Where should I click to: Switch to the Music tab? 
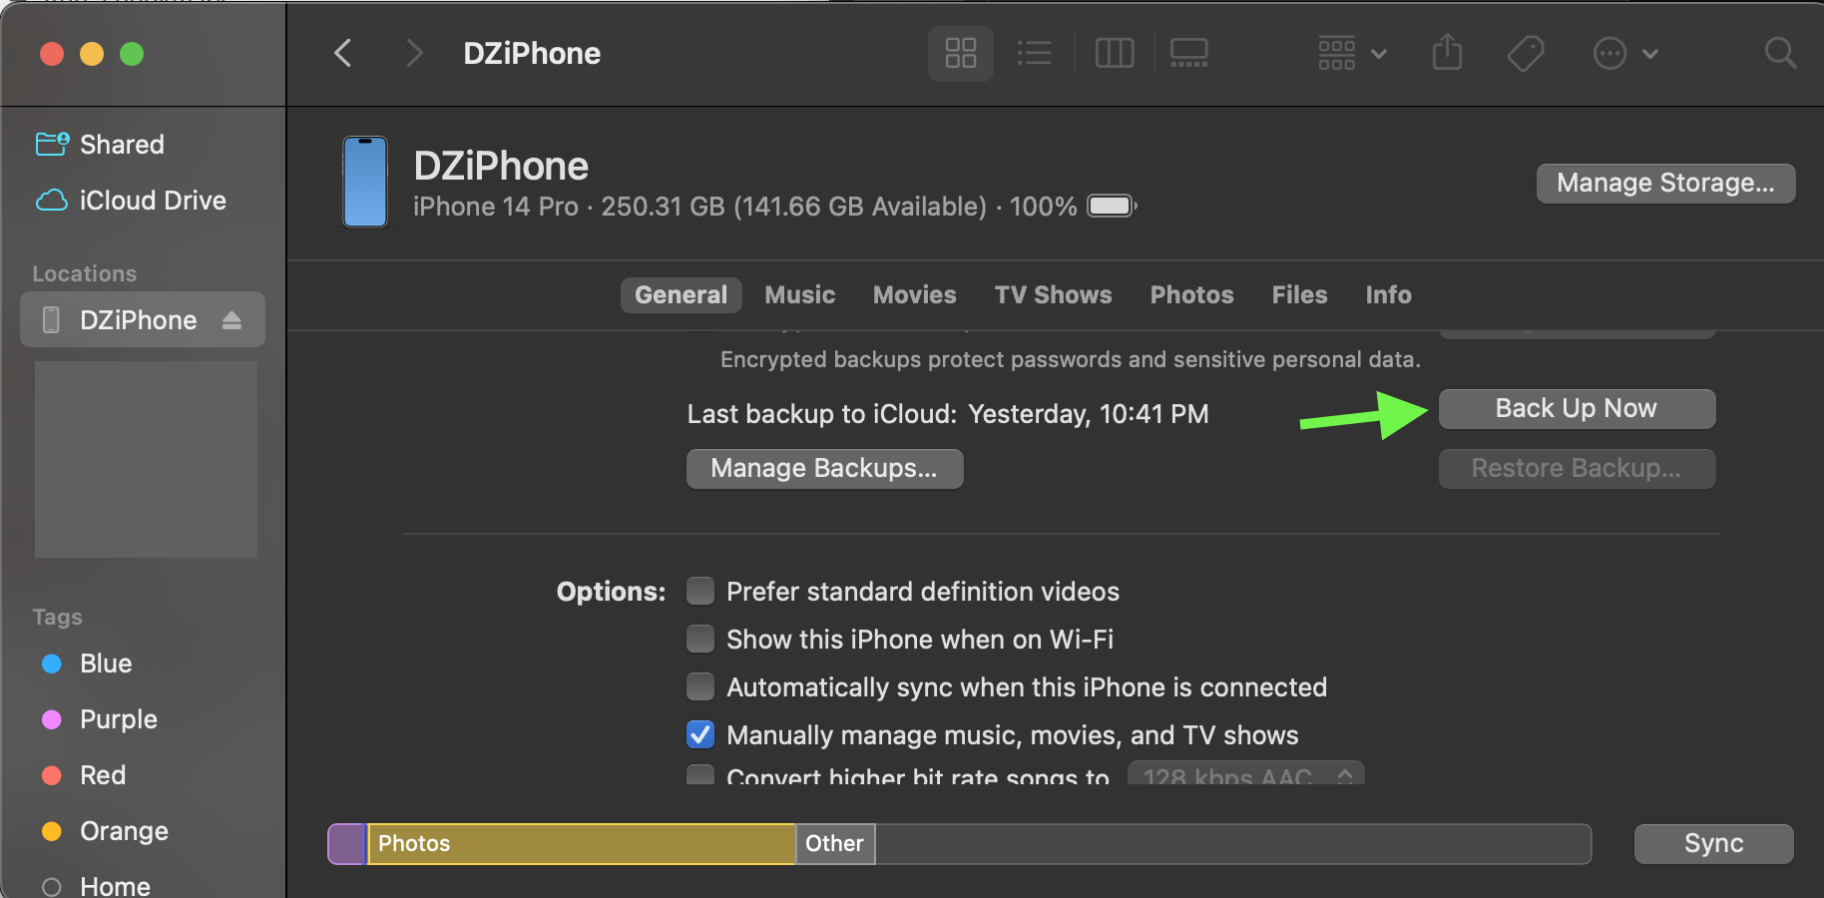[799, 295]
